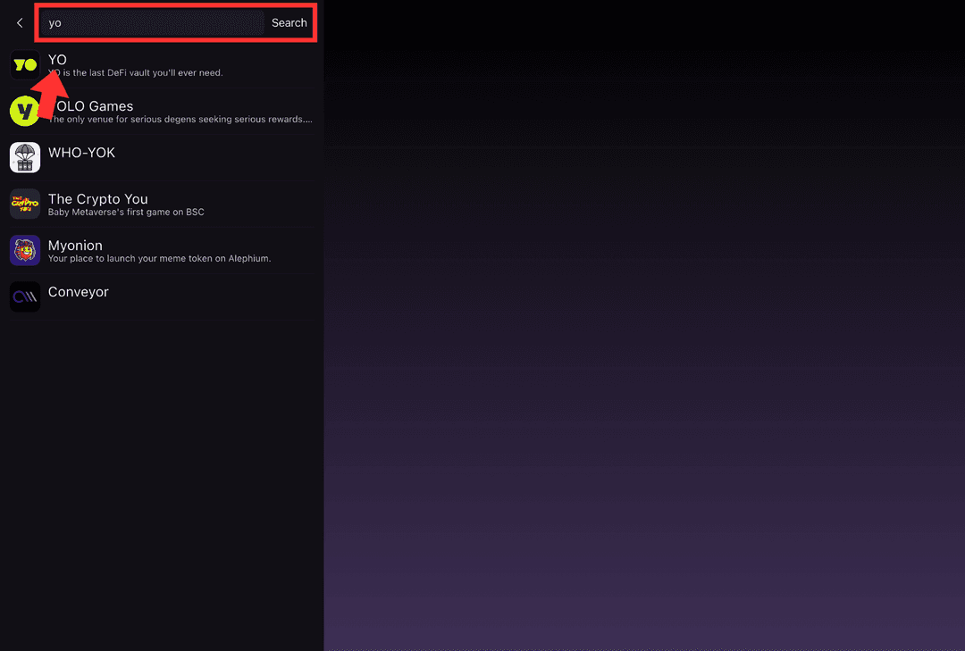The image size is (965, 651).
Task: Select the Conveyor logo icon
Action: (x=25, y=296)
